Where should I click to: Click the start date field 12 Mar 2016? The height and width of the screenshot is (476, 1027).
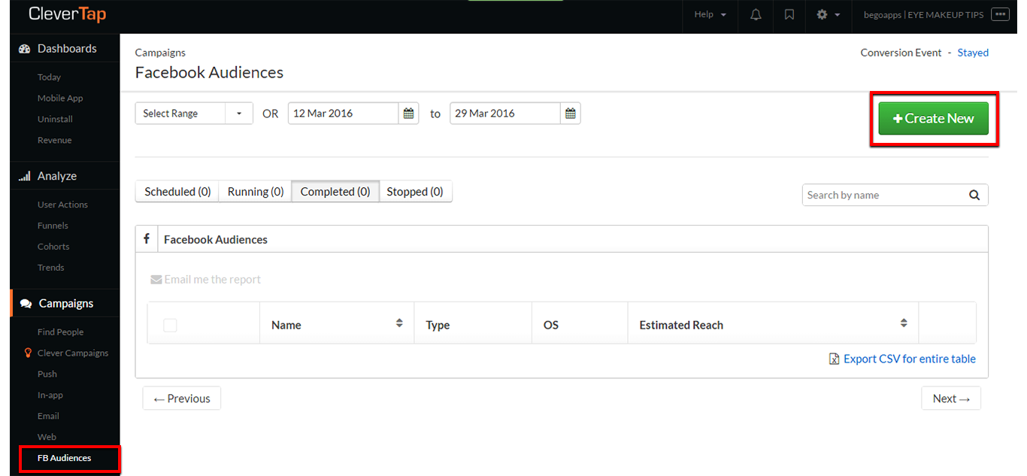point(343,114)
